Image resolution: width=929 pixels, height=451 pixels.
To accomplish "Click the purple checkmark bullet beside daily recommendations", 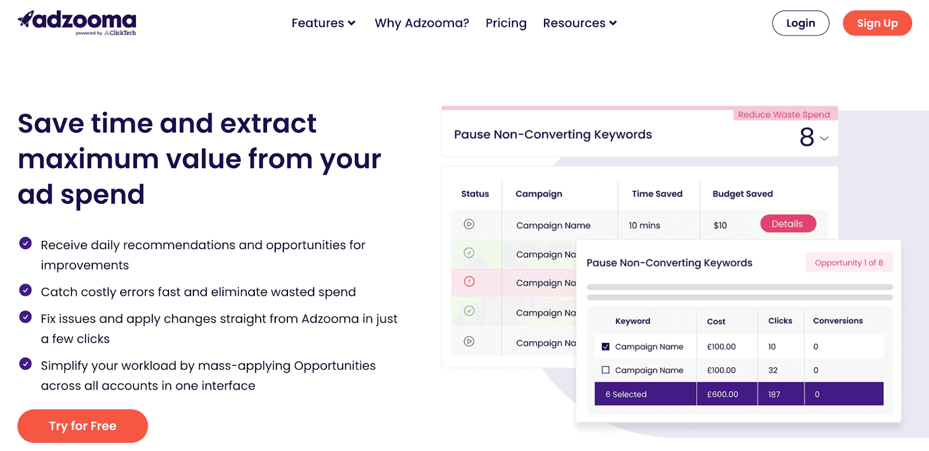I will (25, 243).
